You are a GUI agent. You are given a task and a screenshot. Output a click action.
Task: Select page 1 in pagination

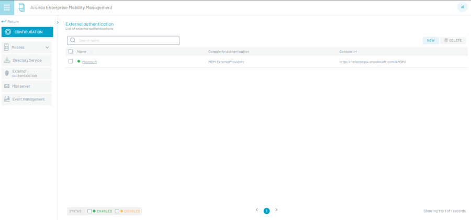point(267,211)
